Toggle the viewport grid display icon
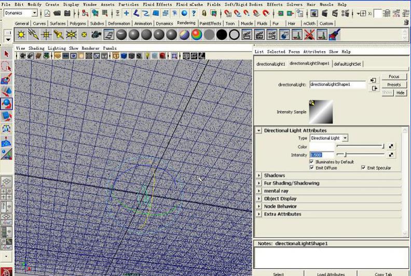Screen dimensions: 411x276 (58, 56)
